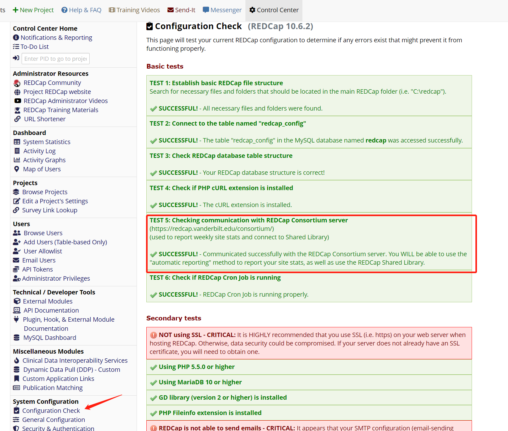508x431 pixels.
Task: Click the add-user icon beside Add Users
Action: coord(17,242)
